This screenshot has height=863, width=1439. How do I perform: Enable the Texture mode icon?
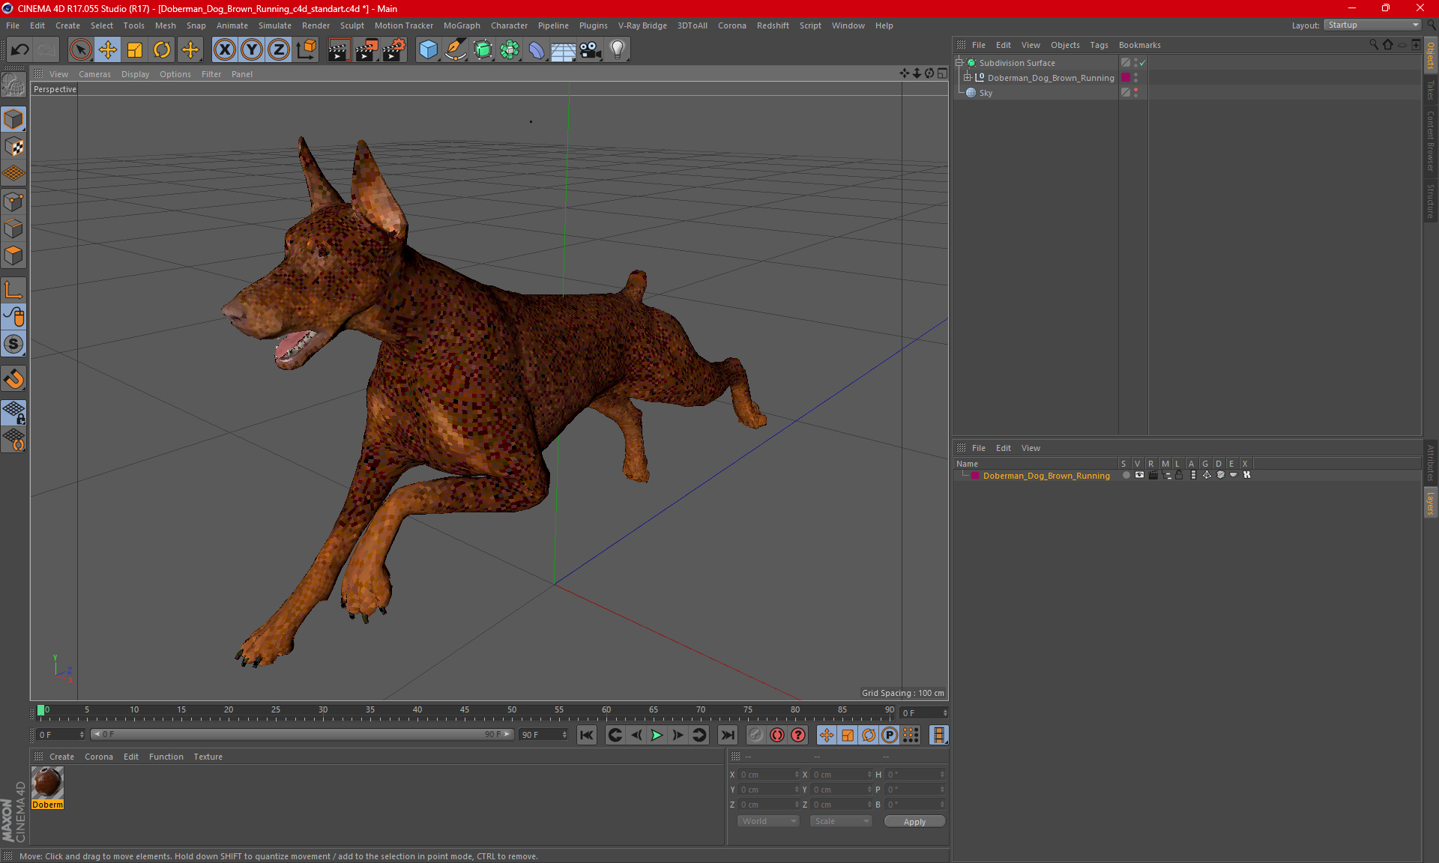click(x=13, y=147)
